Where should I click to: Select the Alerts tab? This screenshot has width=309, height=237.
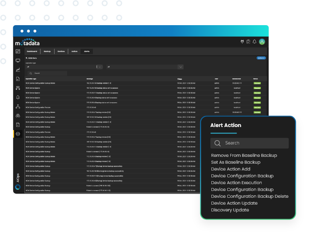click(87, 52)
